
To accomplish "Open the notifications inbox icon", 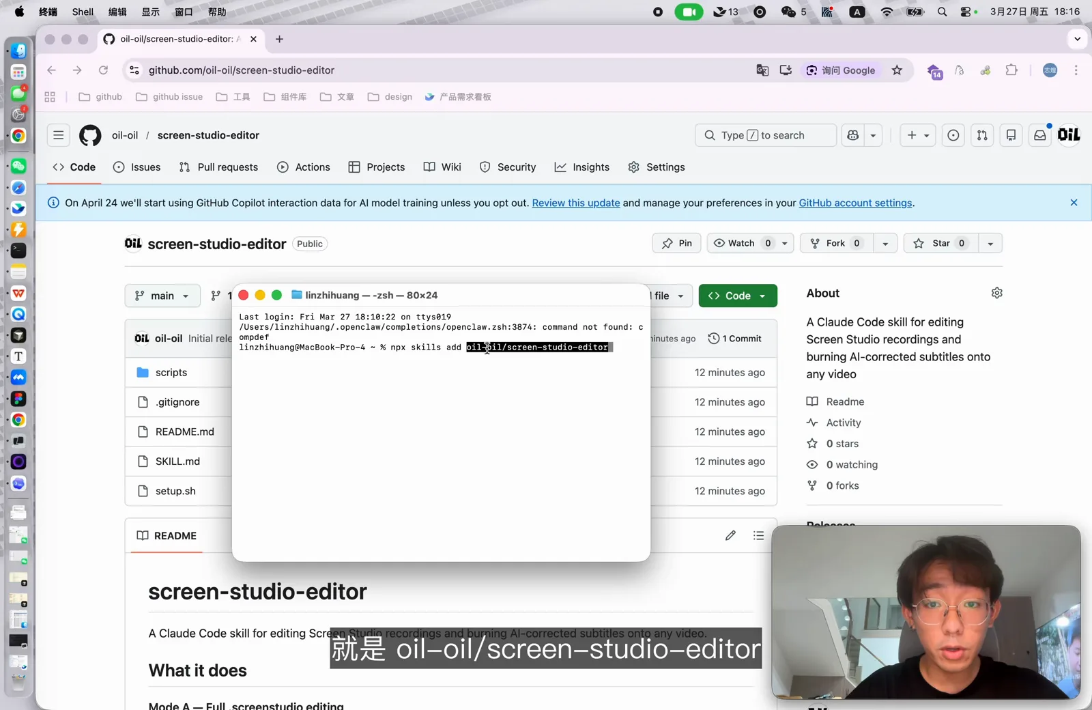I will 1040,135.
